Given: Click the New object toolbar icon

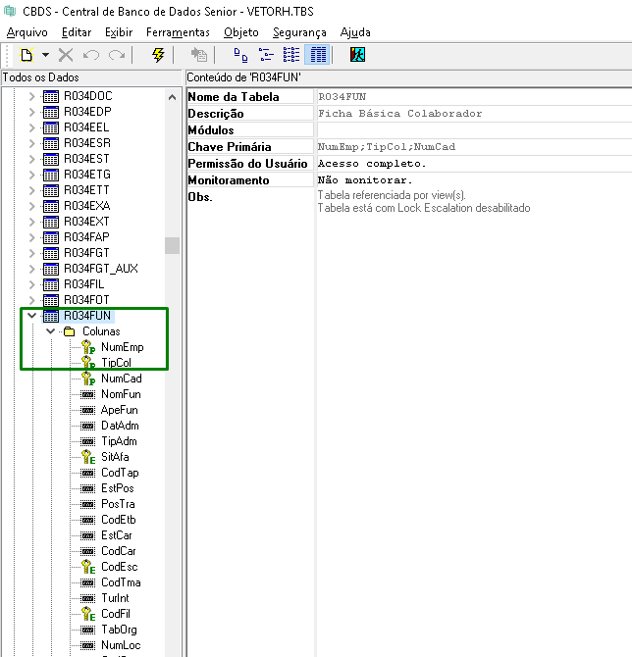Looking at the screenshot, I should [26, 55].
